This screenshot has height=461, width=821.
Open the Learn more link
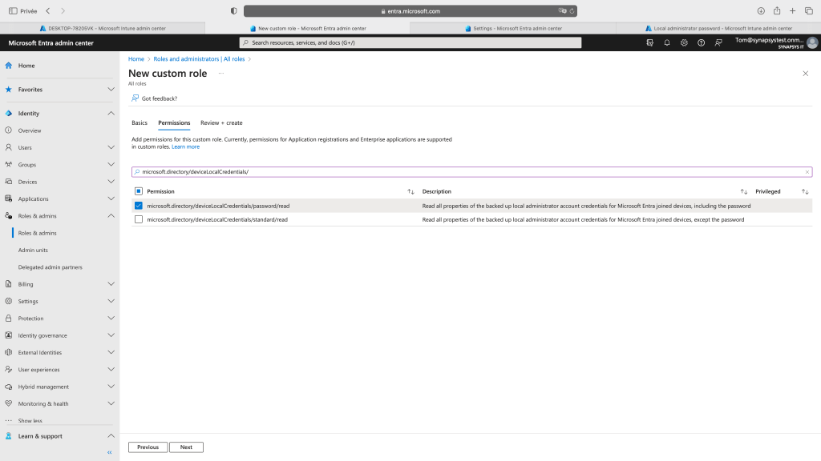click(185, 146)
